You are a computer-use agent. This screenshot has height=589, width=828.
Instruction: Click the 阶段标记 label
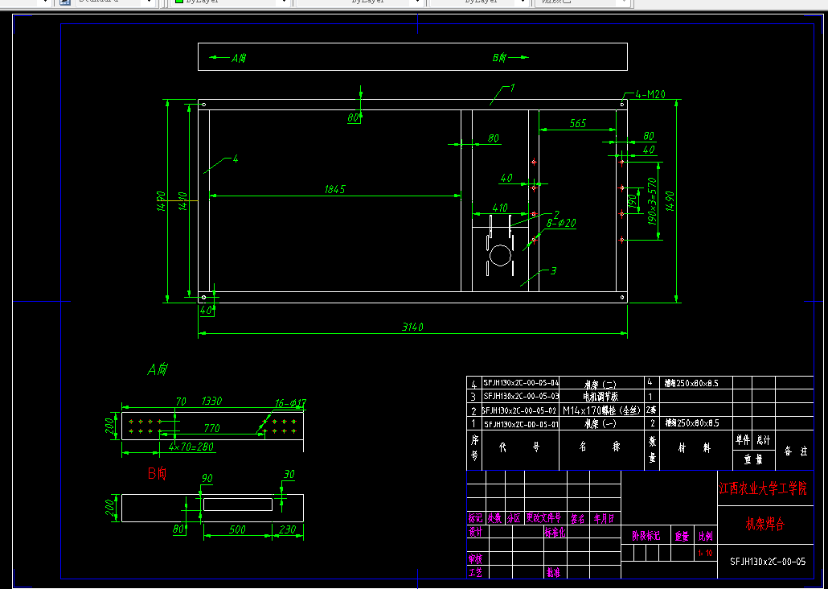[x=646, y=536]
